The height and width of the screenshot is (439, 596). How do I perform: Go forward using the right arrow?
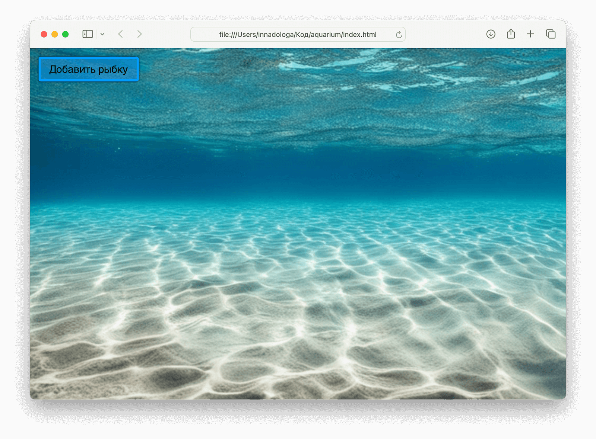tap(139, 34)
